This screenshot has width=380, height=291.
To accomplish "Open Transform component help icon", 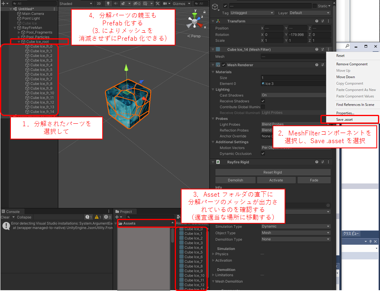I will coord(317,21).
